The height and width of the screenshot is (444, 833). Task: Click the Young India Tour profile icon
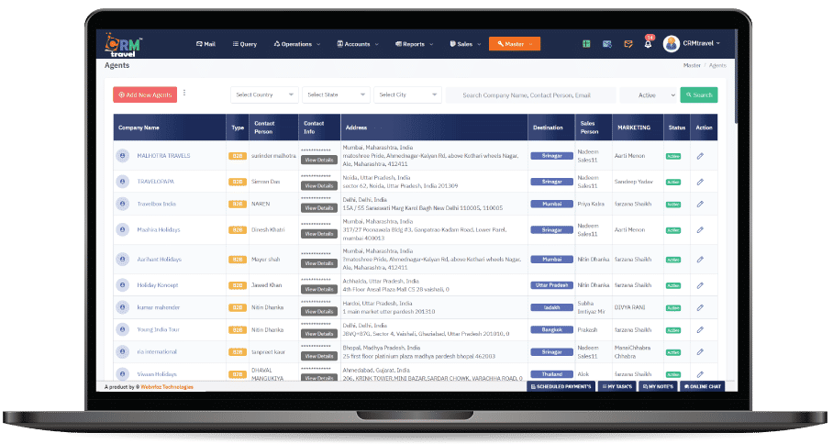123,330
